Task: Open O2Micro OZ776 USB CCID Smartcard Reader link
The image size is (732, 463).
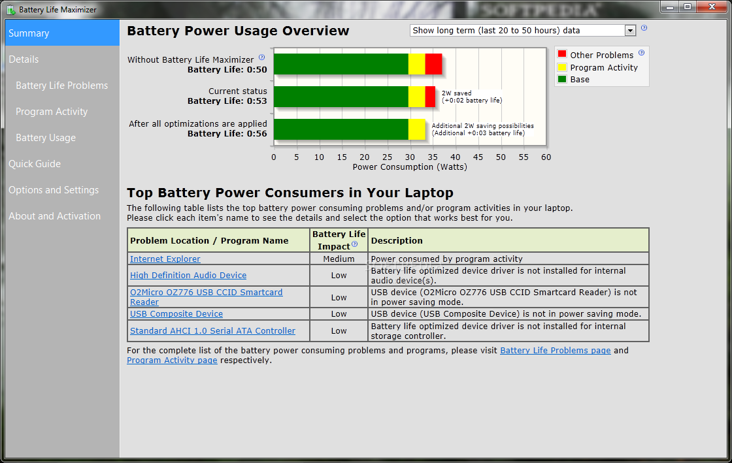Action: [x=207, y=297]
